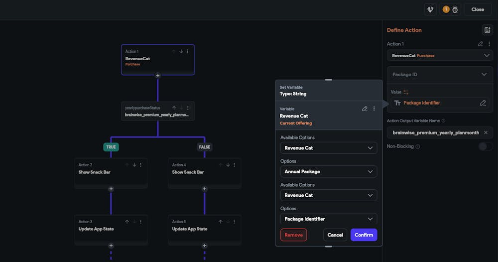This screenshot has height=262, width=498.
Task: Rename Action 1 with pencil icon
Action: (481, 44)
